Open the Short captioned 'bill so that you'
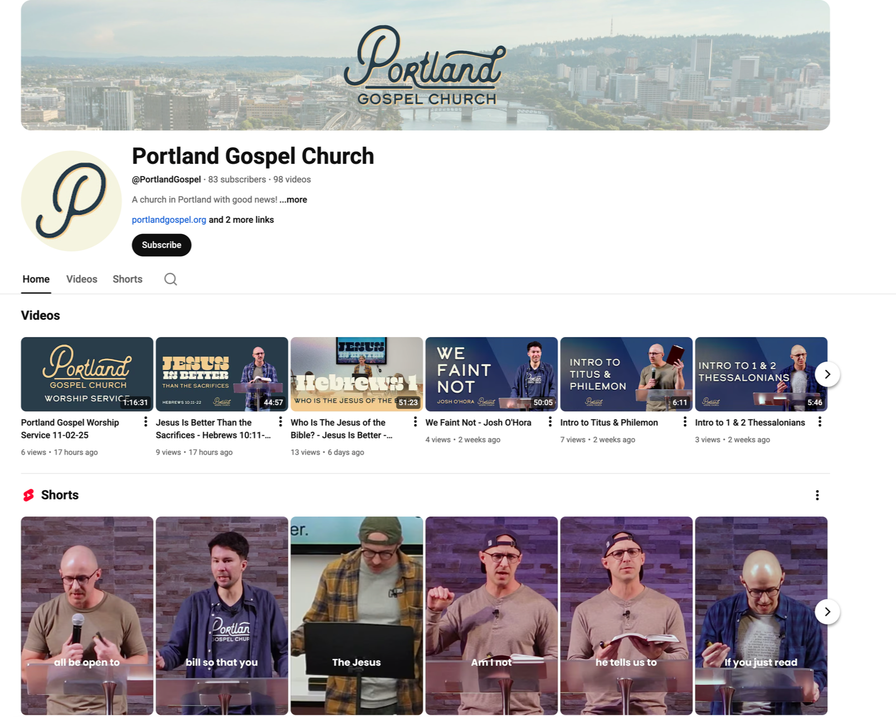Viewport: 896px width, 717px height. (222, 616)
